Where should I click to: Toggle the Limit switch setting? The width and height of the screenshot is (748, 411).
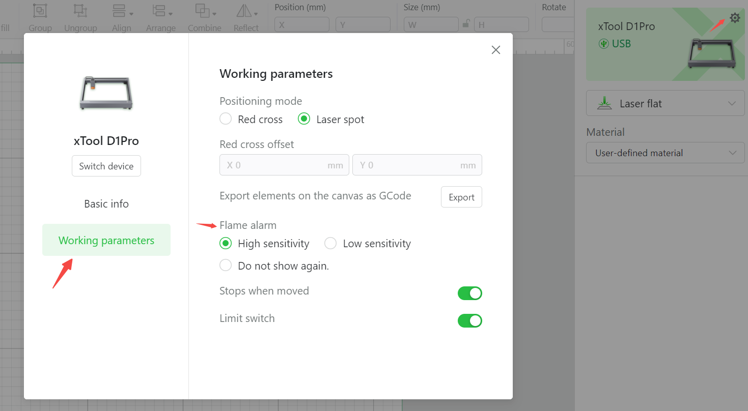pos(469,321)
